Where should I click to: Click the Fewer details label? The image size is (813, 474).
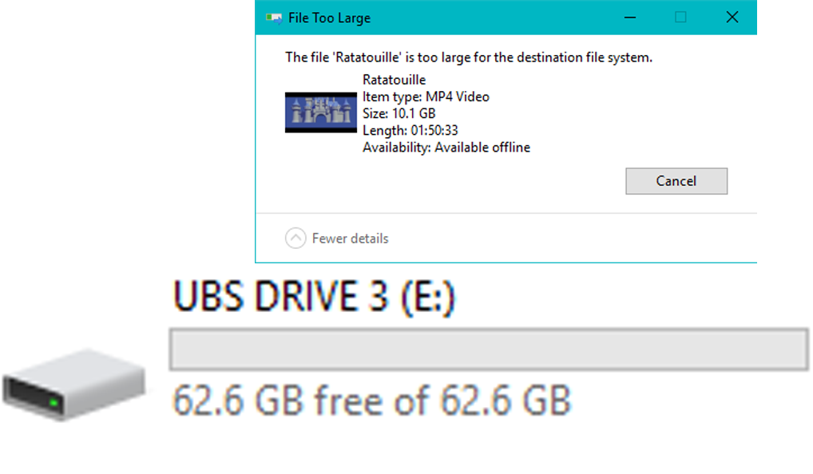[x=350, y=239]
